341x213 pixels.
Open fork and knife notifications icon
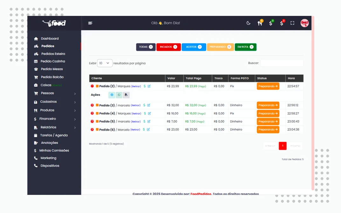260,23
